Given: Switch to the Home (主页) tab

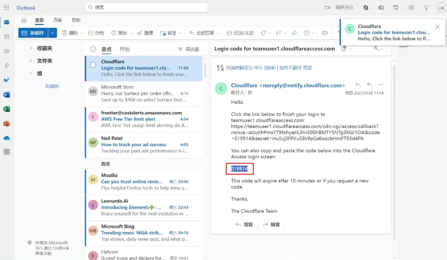Looking at the screenshot, I should [39, 20].
